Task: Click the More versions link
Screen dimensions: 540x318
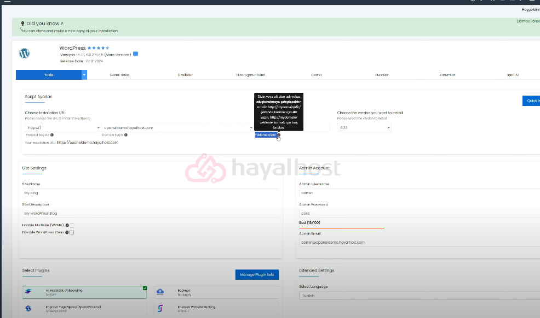Action: coord(118,55)
